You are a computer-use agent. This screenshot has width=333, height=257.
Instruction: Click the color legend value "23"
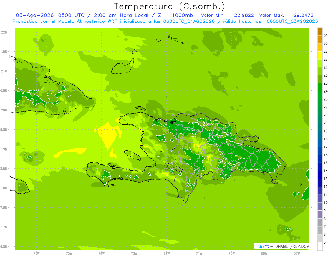[x=326, y=99]
